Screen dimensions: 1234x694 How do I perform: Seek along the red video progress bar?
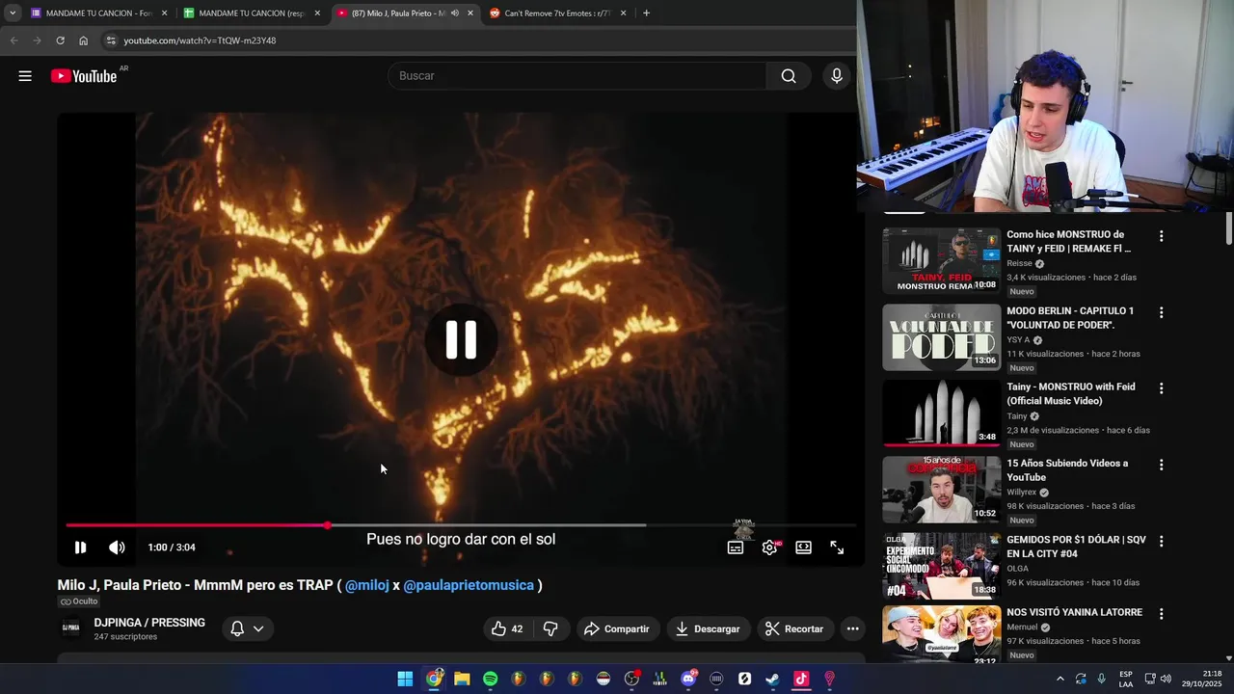[197, 525]
